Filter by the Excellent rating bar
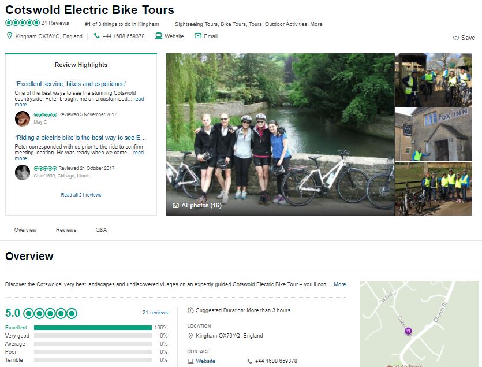Image resolution: width=482 pixels, height=367 pixels. (92, 328)
